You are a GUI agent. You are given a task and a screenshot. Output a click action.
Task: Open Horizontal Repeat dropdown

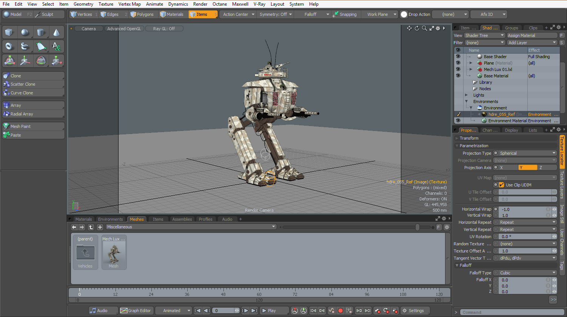tap(528, 222)
